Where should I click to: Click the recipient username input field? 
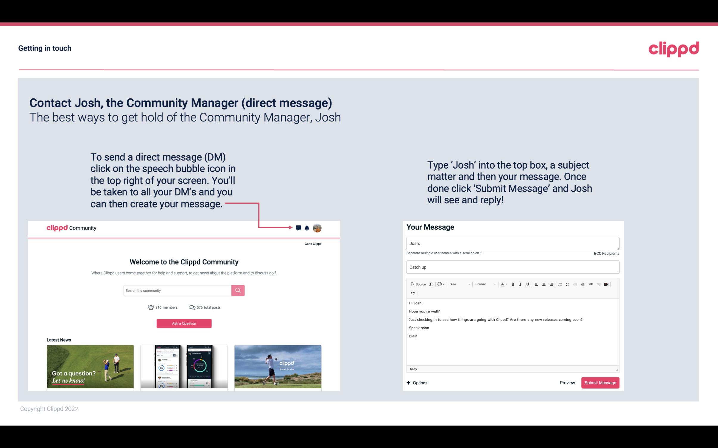pos(512,243)
